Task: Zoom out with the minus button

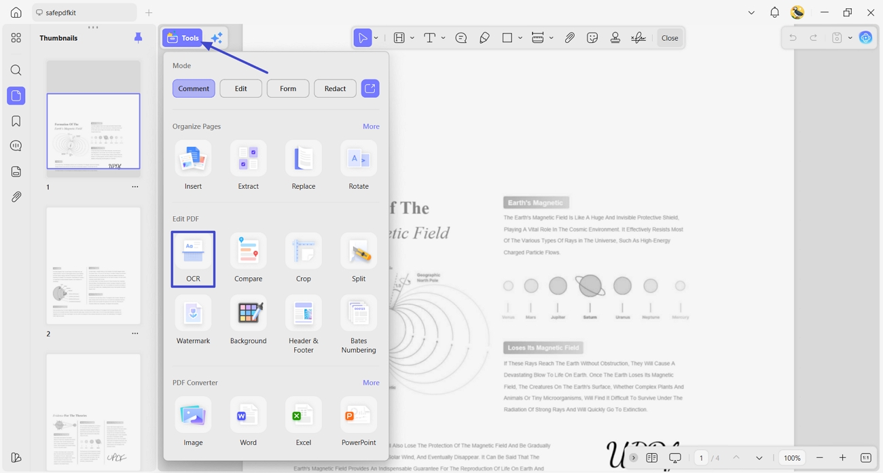Action: [x=820, y=458]
